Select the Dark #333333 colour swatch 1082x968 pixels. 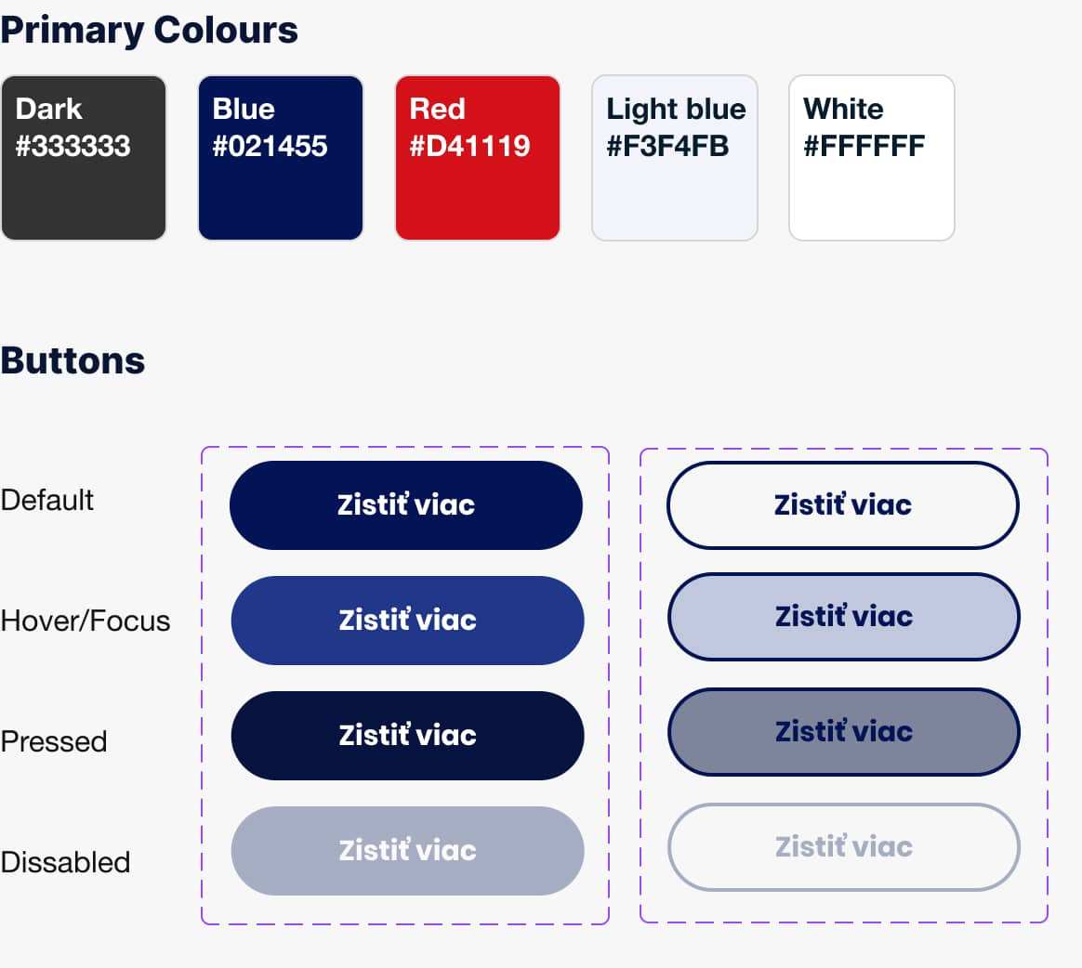point(84,158)
